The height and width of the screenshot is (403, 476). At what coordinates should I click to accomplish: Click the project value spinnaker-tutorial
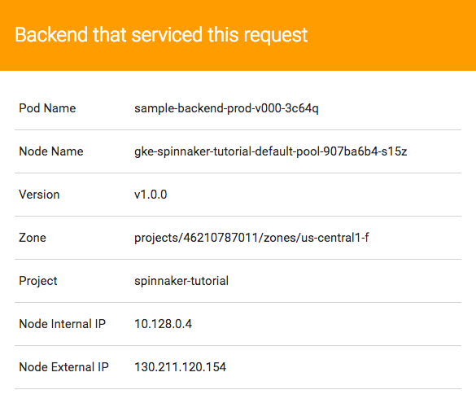click(x=181, y=281)
